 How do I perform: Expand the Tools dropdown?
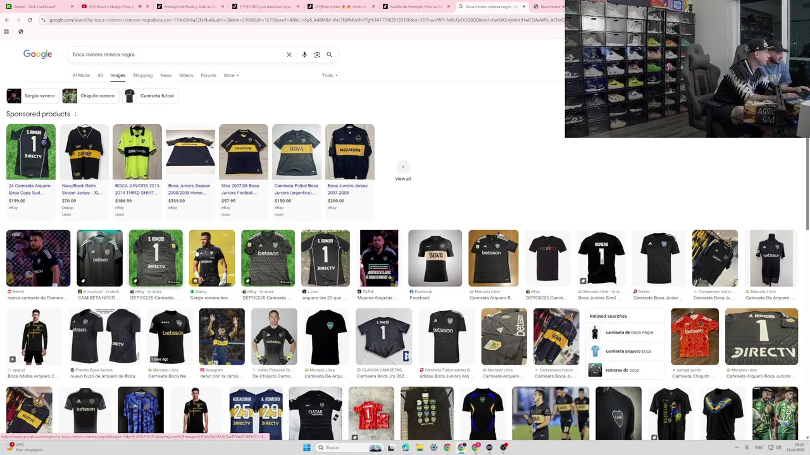click(x=330, y=75)
